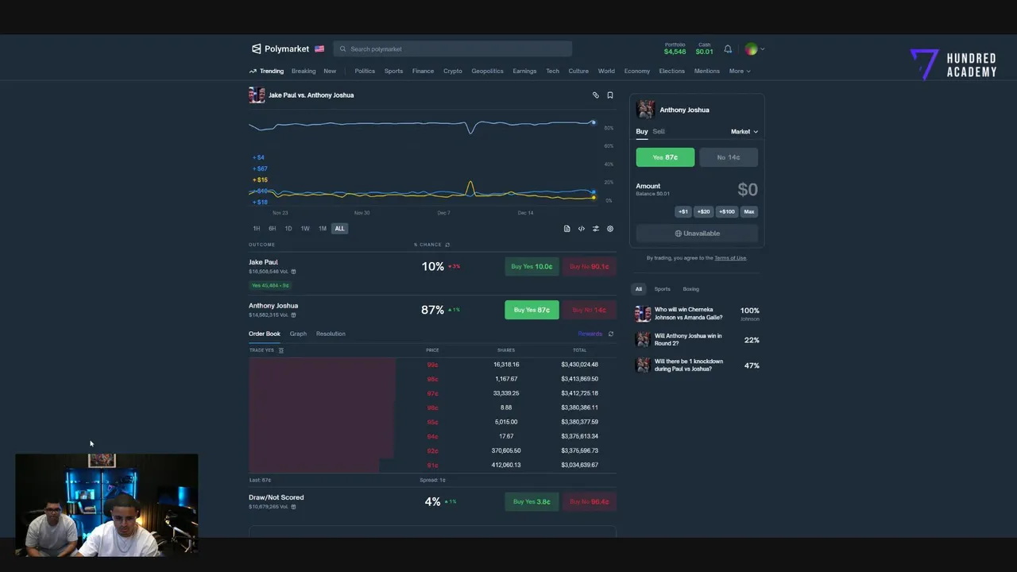1017x572 pixels.
Task: Open chart filter sliders icon
Action: (x=596, y=229)
